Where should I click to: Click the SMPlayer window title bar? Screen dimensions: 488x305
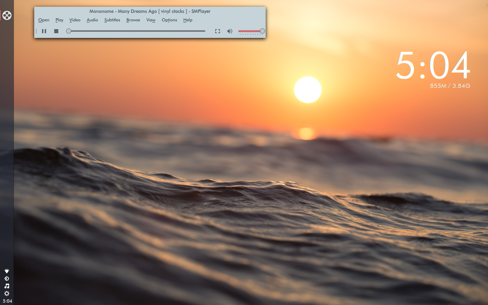(150, 11)
